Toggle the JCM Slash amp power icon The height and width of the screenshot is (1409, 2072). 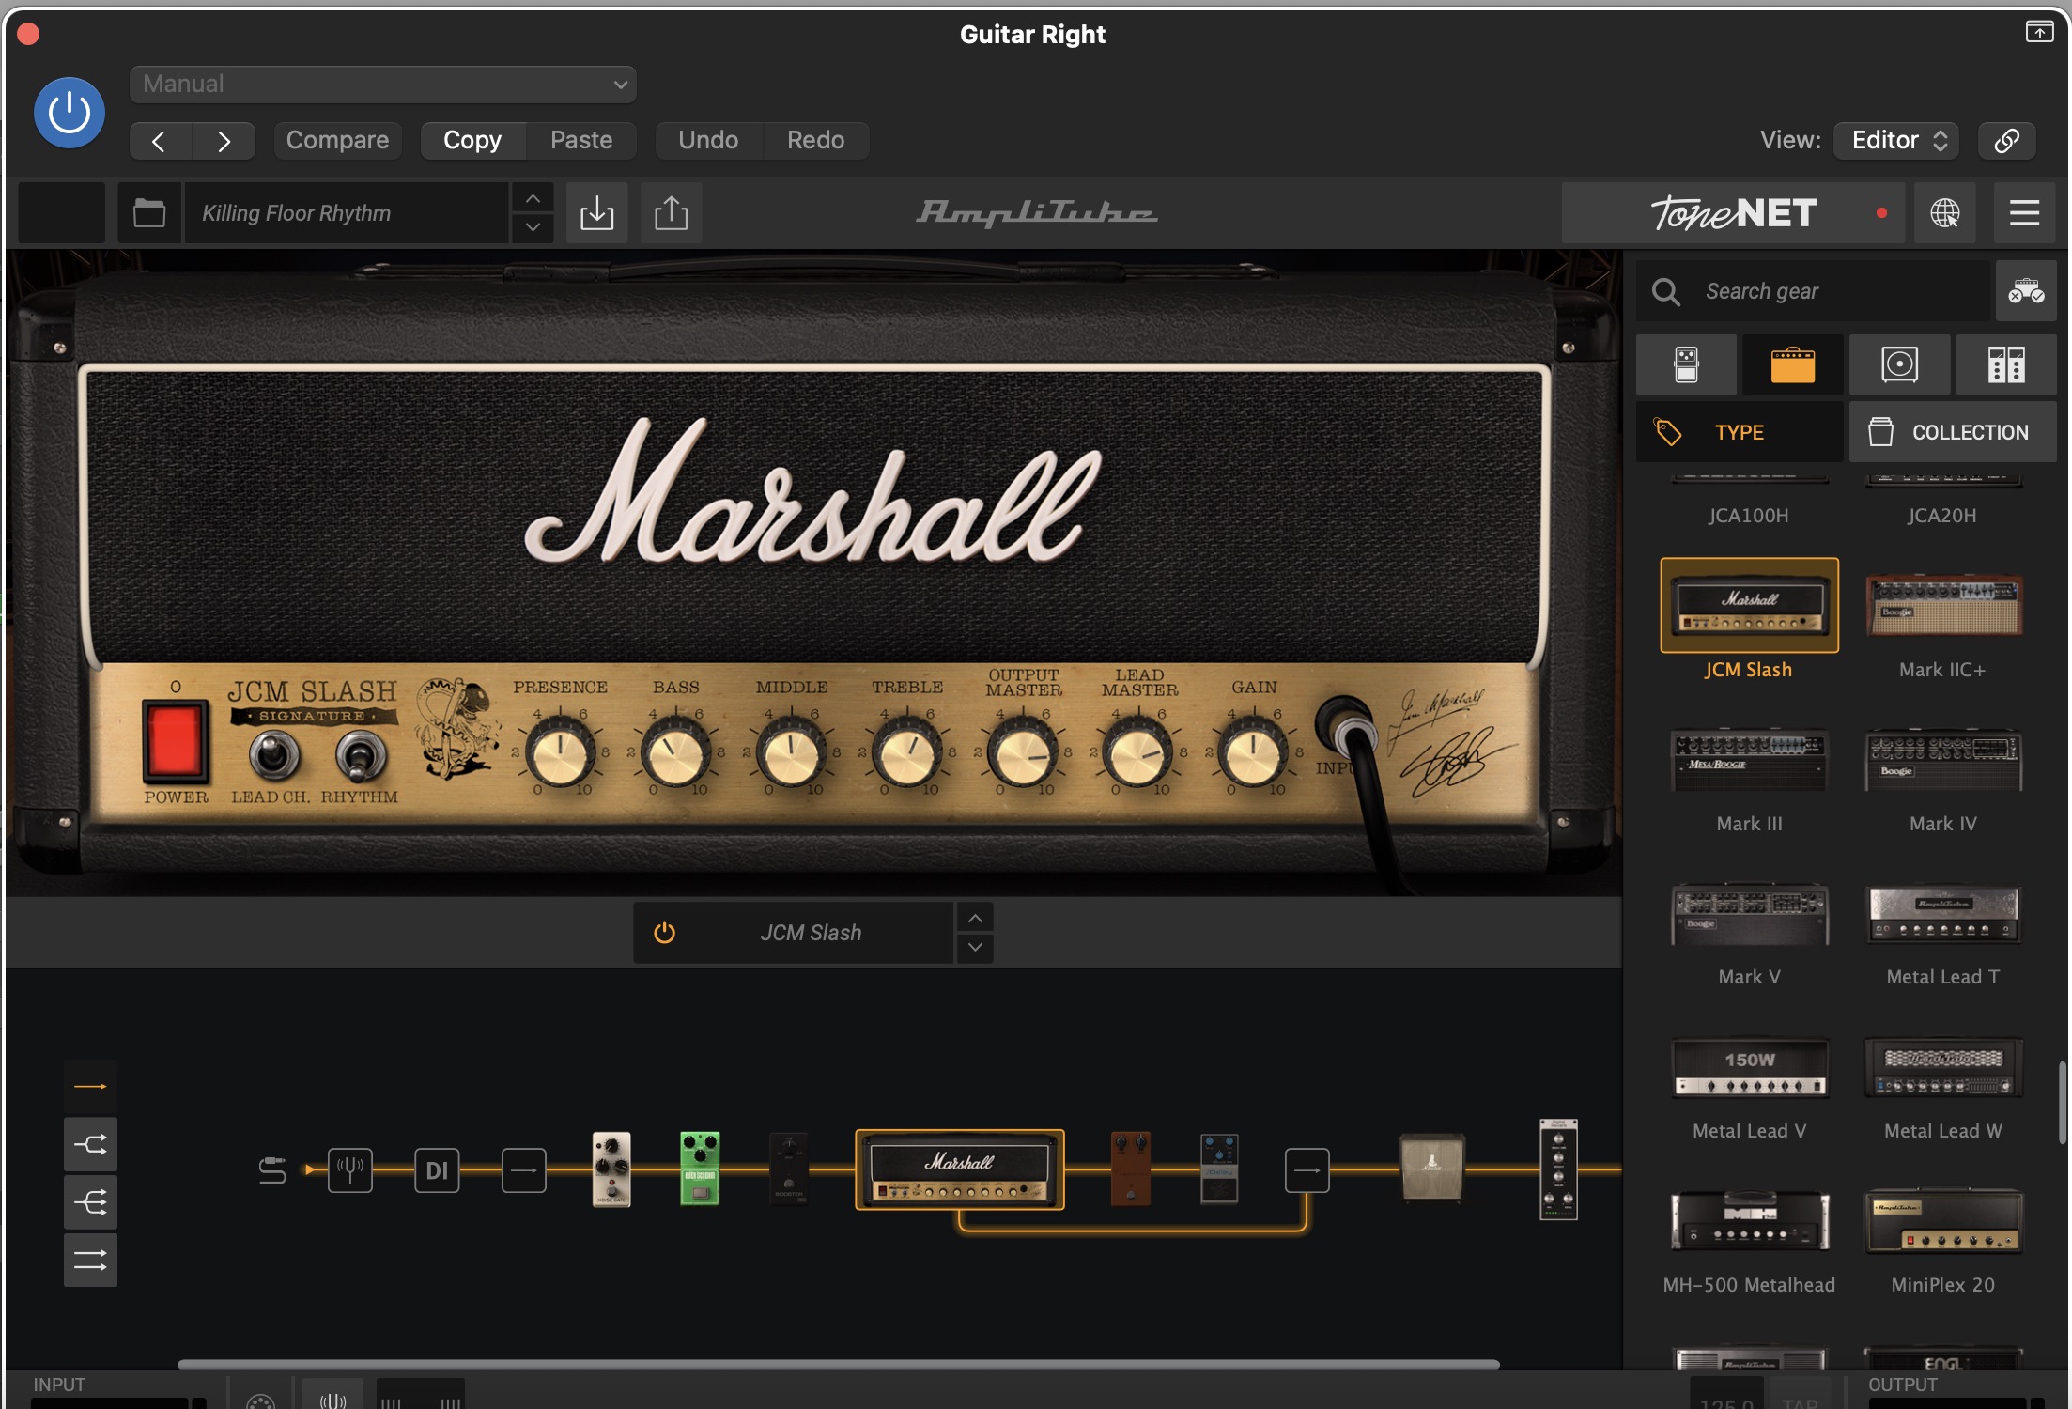click(664, 933)
